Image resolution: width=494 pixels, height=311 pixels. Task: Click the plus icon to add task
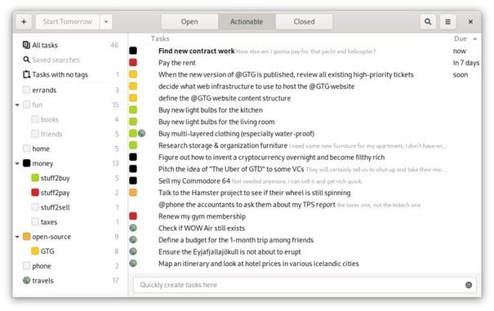tap(24, 22)
